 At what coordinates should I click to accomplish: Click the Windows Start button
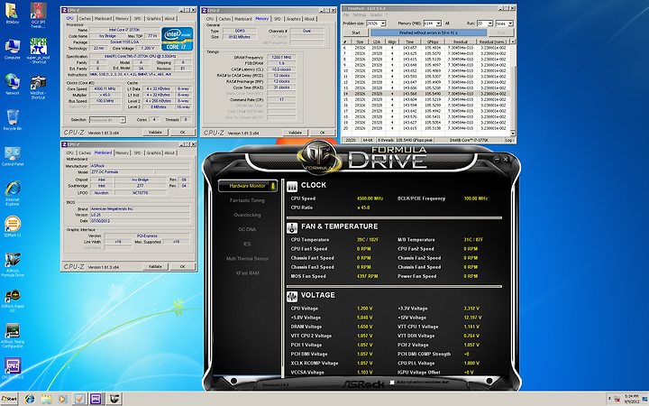(x=10, y=399)
